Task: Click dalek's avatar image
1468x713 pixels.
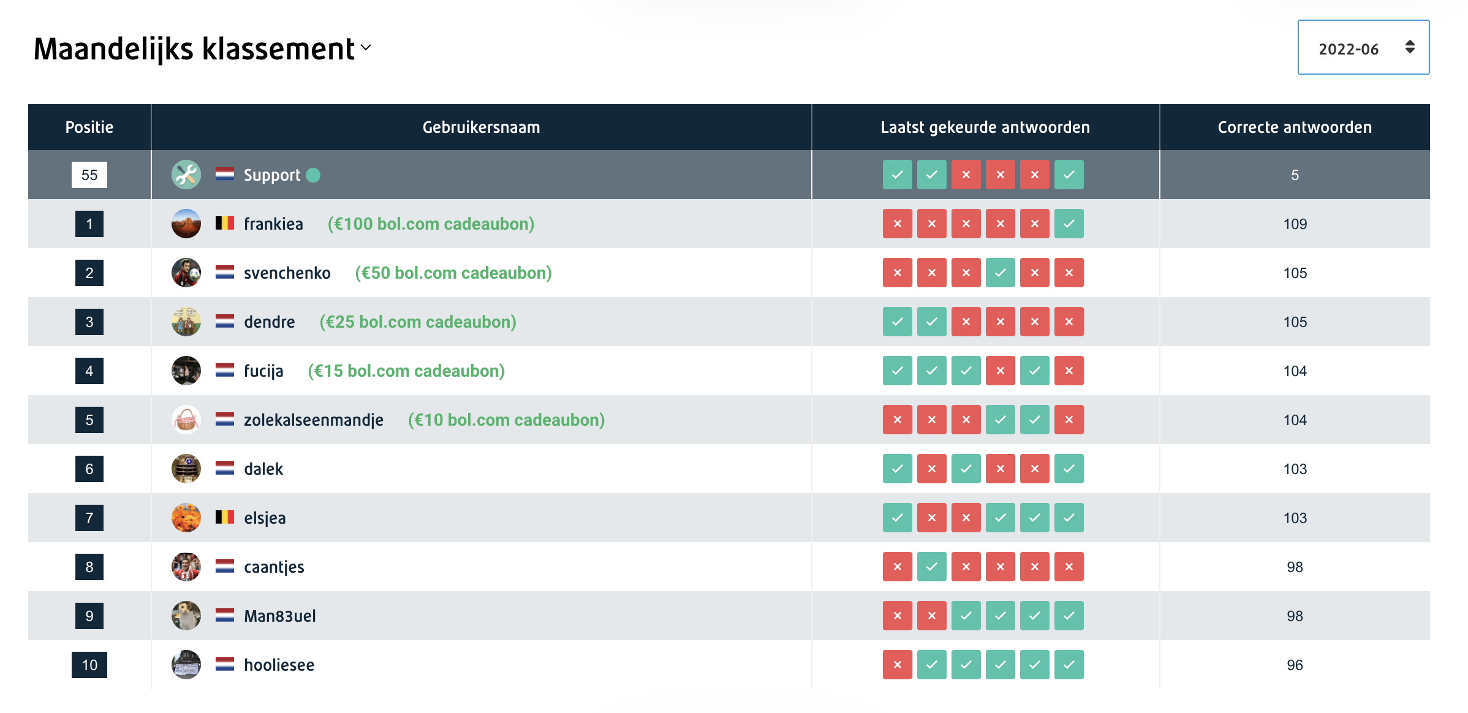Action: (x=186, y=469)
